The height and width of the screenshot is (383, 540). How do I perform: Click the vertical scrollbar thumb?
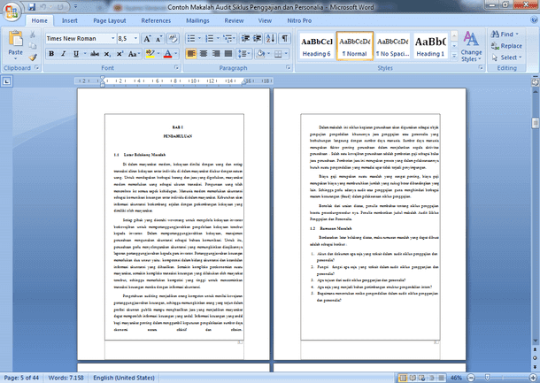[x=536, y=123]
